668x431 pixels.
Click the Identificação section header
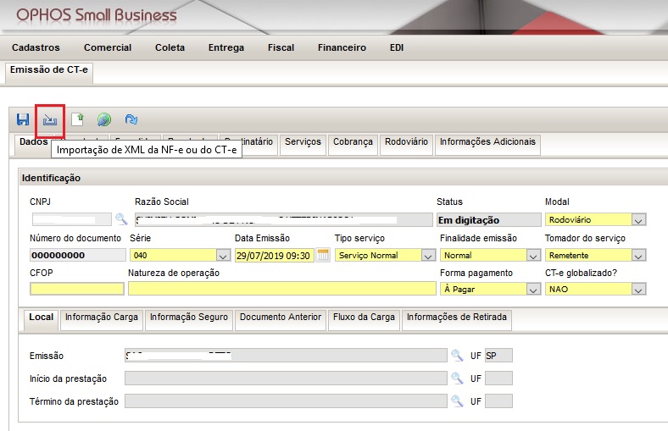(343, 178)
